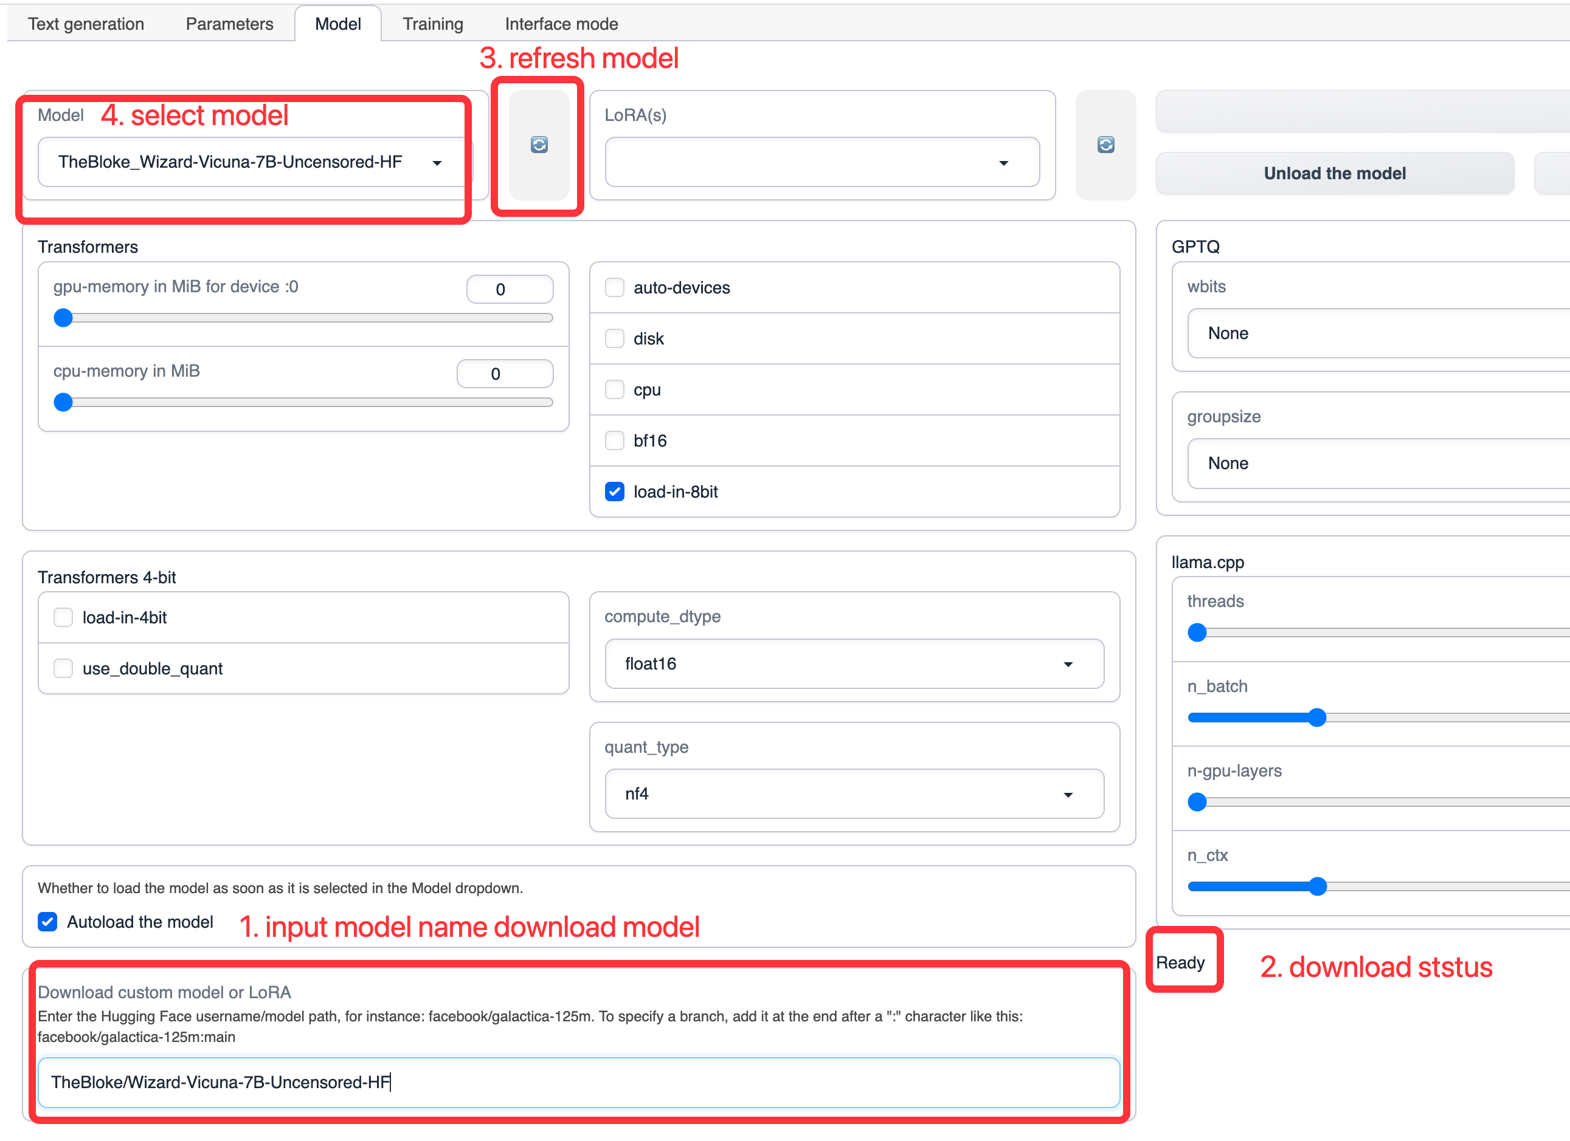Image resolution: width=1570 pixels, height=1141 pixels.
Task: Click the Download custom model text field
Action: [x=579, y=1082]
